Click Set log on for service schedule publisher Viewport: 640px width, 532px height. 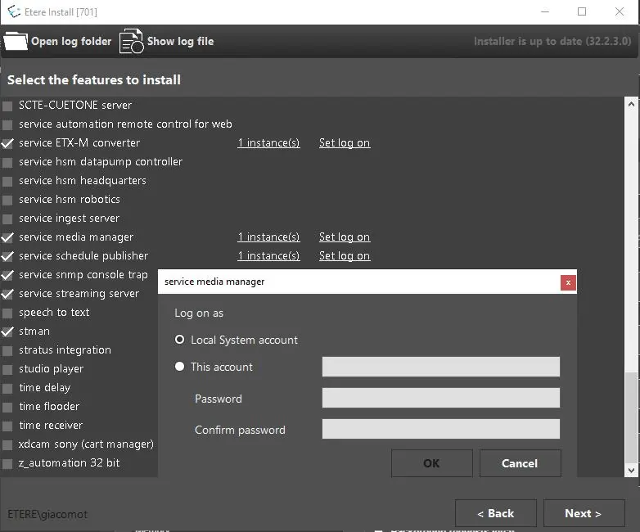tap(344, 256)
